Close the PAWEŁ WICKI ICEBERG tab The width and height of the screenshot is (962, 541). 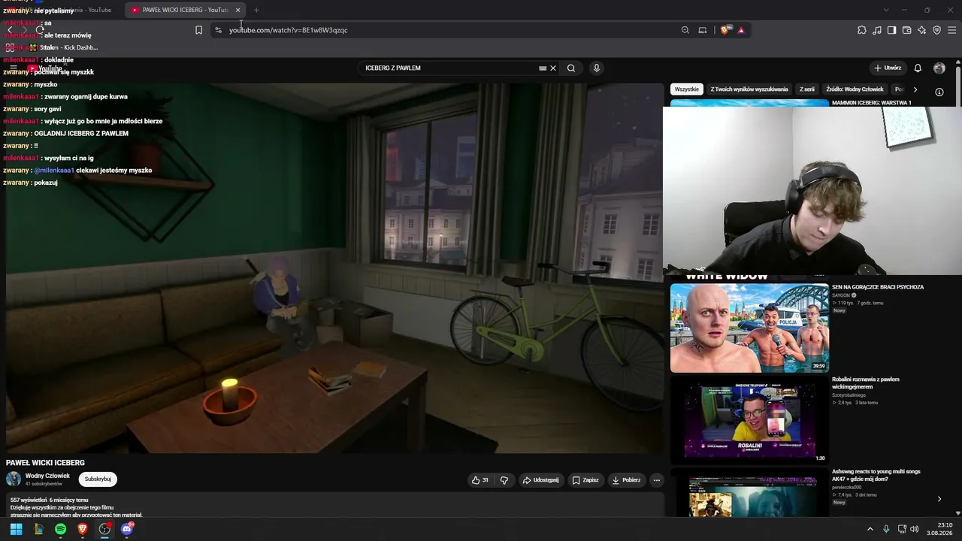[x=238, y=10]
